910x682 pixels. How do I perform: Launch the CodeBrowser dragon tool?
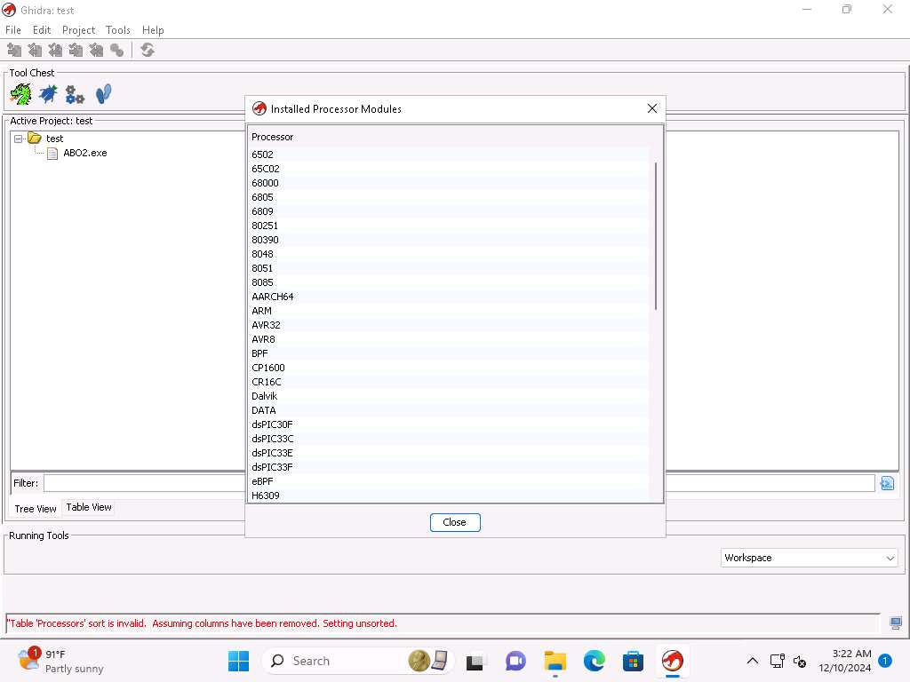pos(20,93)
